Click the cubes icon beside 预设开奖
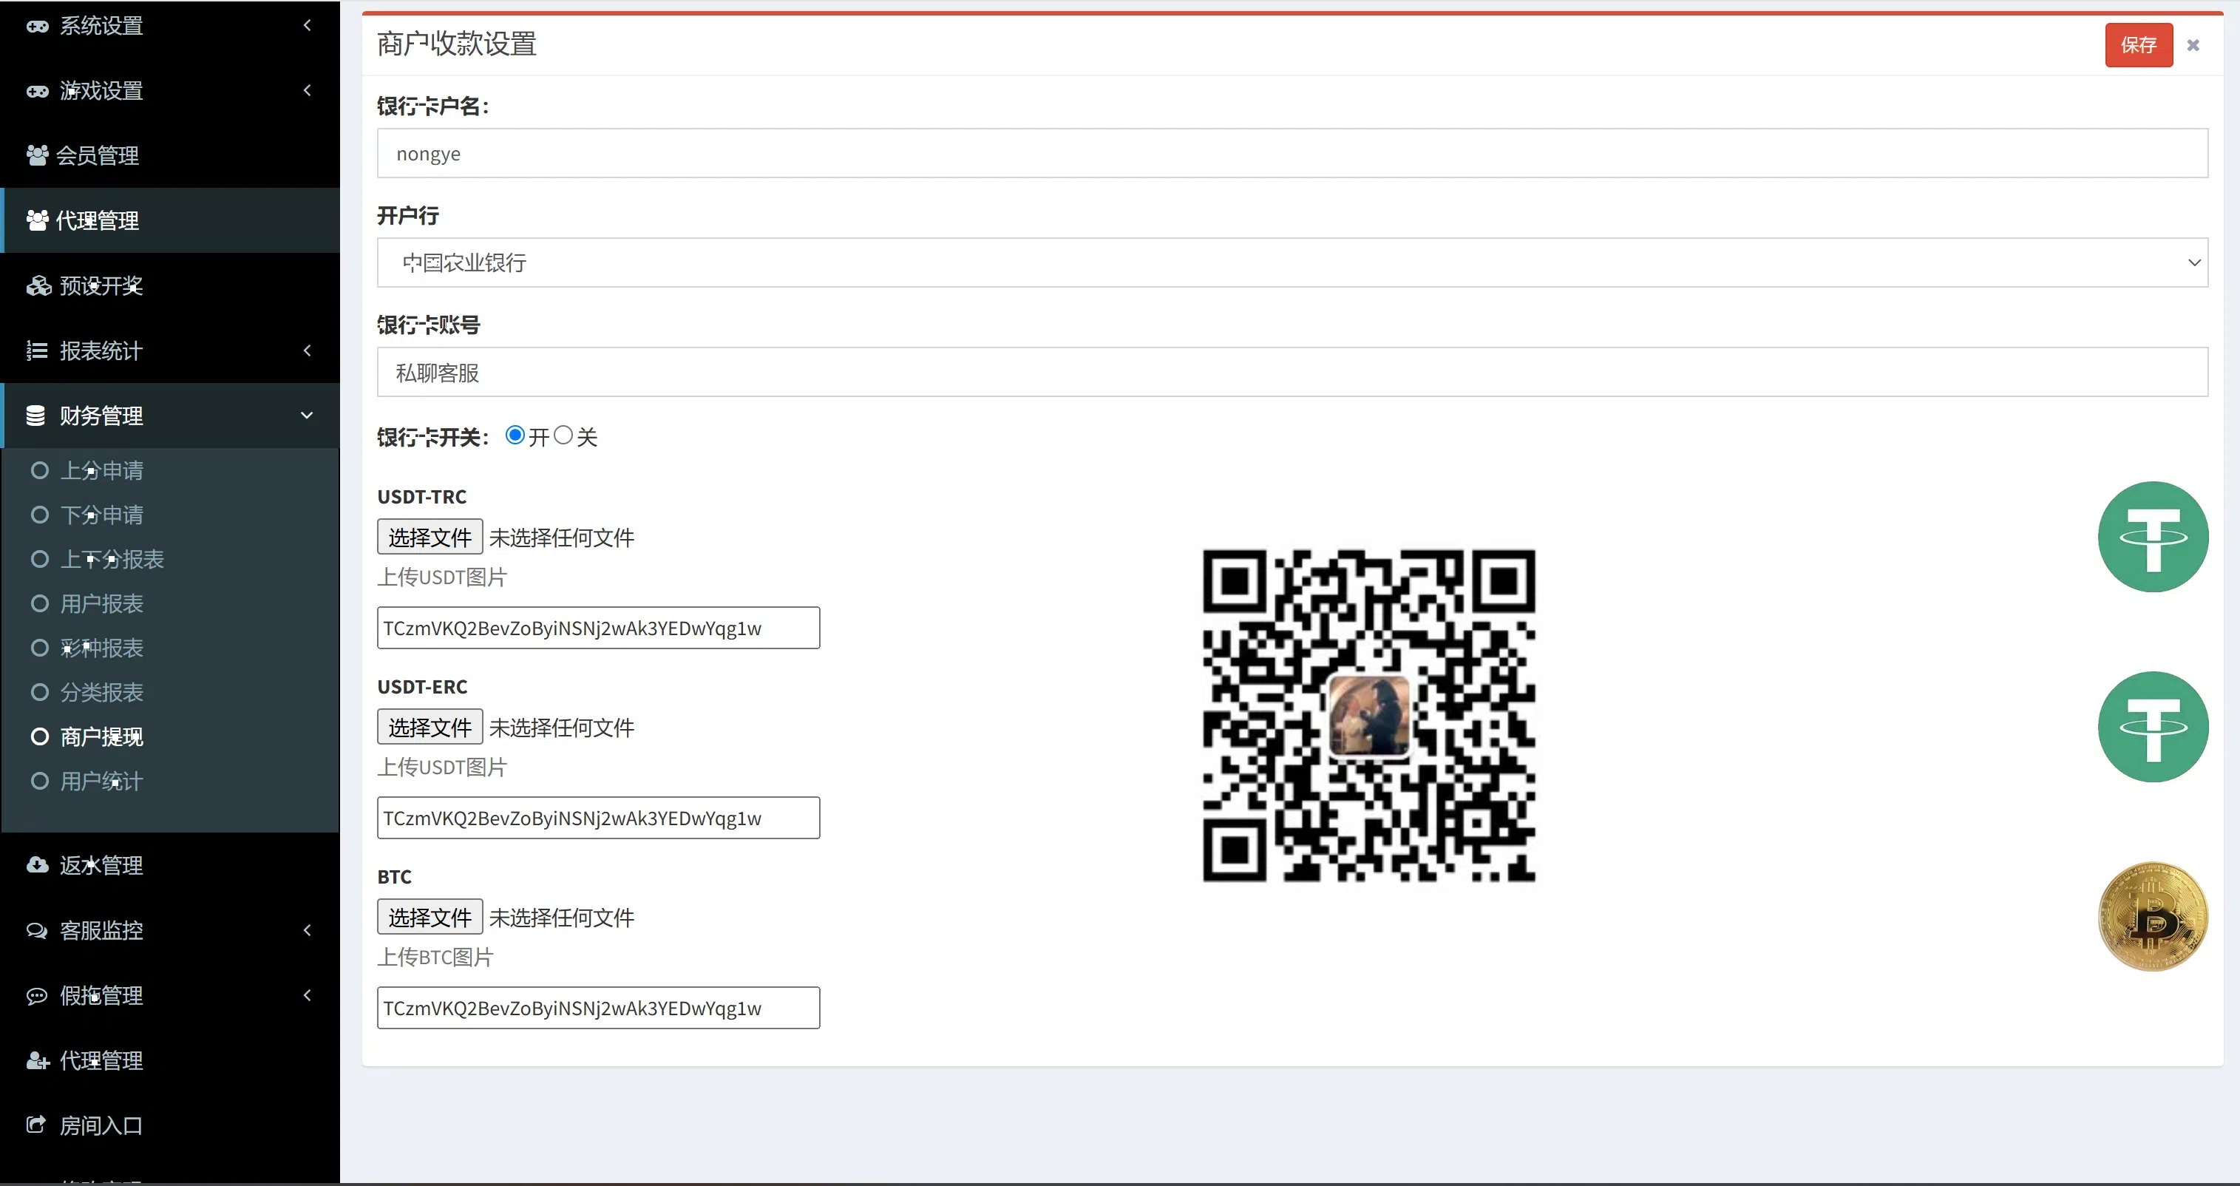The width and height of the screenshot is (2240, 1186). (38, 286)
